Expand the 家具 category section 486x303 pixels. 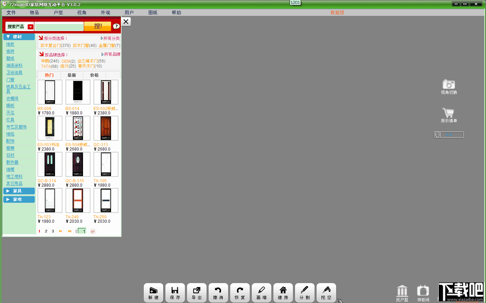click(19, 191)
